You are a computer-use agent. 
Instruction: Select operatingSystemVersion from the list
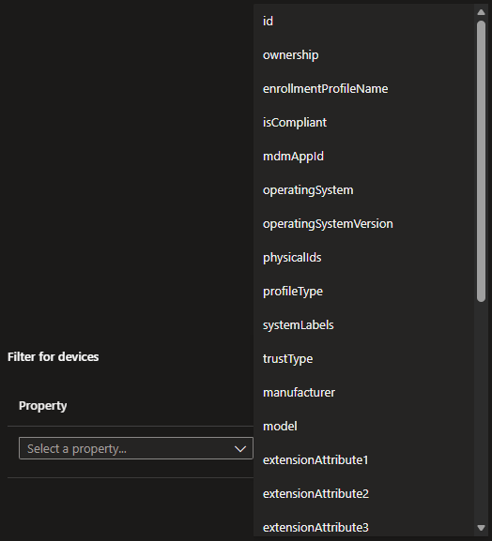tap(363, 224)
